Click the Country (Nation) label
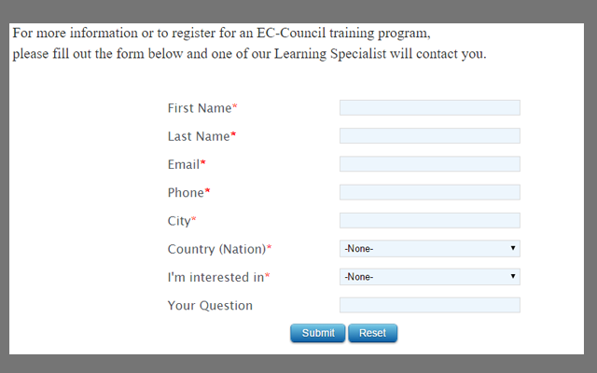 tap(216, 249)
